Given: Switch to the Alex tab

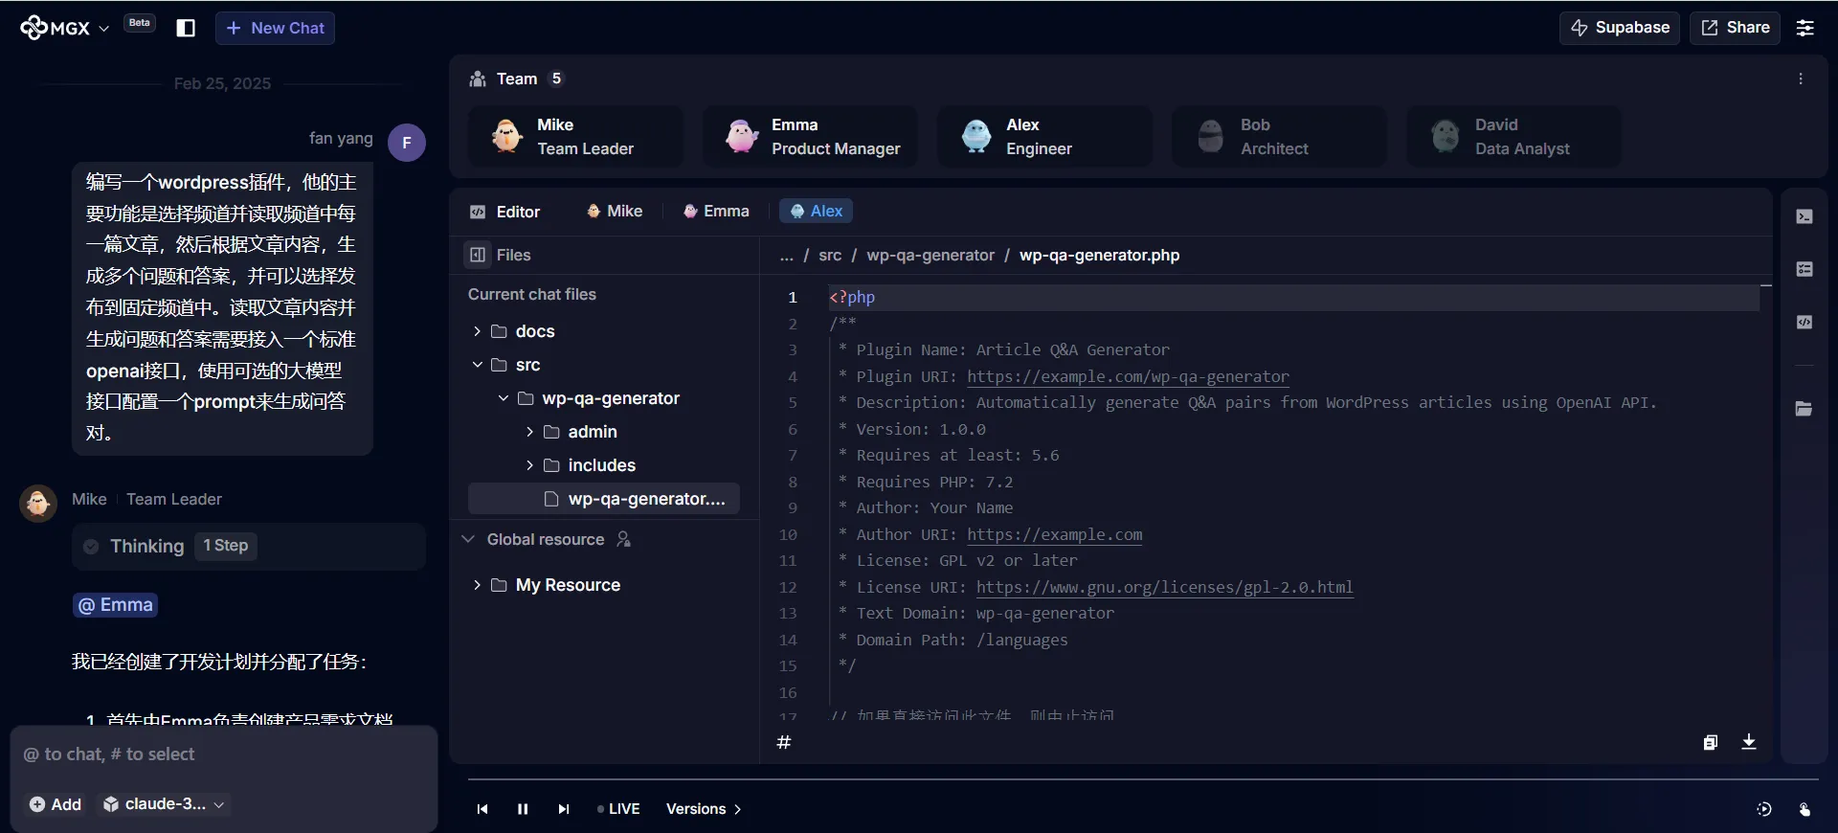Looking at the screenshot, I should click(x=817, y=211).
